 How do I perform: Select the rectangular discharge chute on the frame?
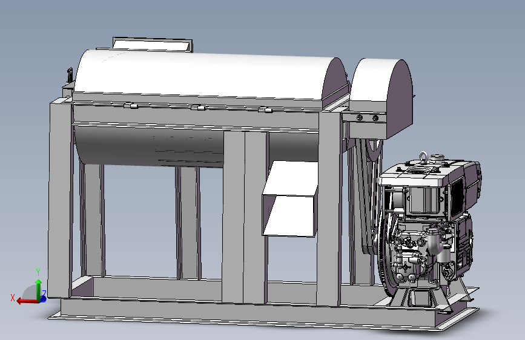[290, 199]
